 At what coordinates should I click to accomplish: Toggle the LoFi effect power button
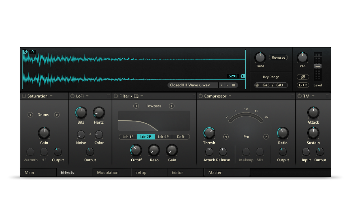coord(72,96)
